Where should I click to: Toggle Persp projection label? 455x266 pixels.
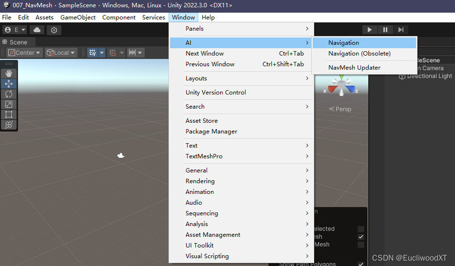click(x=340, y=109)
